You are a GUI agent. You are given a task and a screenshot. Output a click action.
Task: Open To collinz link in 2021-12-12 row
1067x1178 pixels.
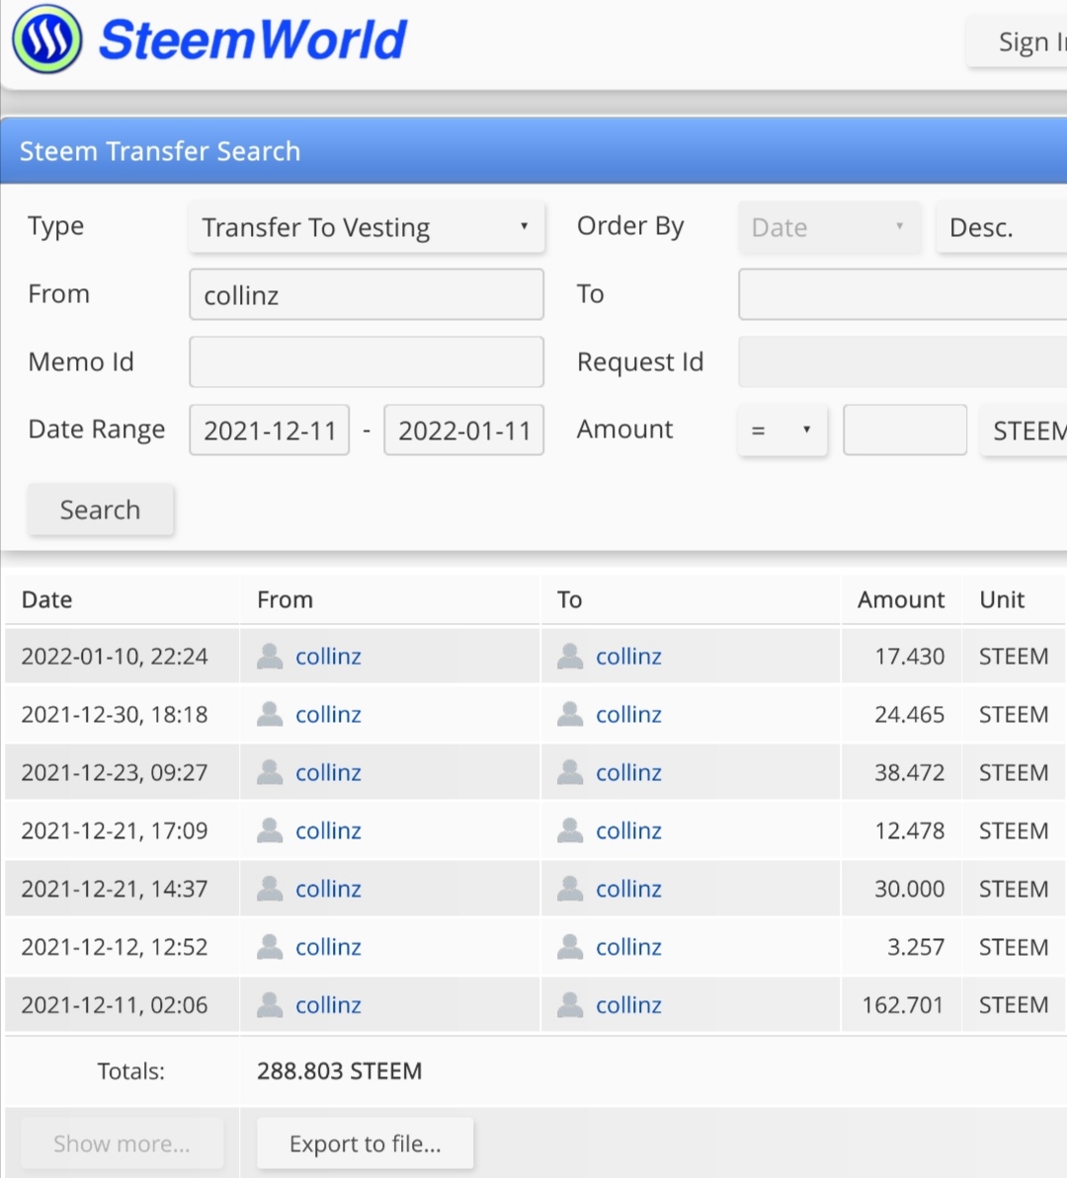coord(628,947)
